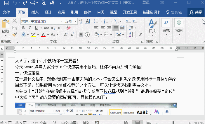Click the Character Border icon
The image size is (205, 124).
pos(87,21)
